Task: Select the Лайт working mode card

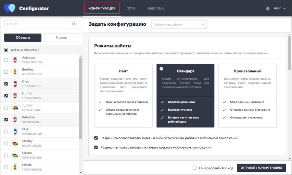Action: coord(123,96)
